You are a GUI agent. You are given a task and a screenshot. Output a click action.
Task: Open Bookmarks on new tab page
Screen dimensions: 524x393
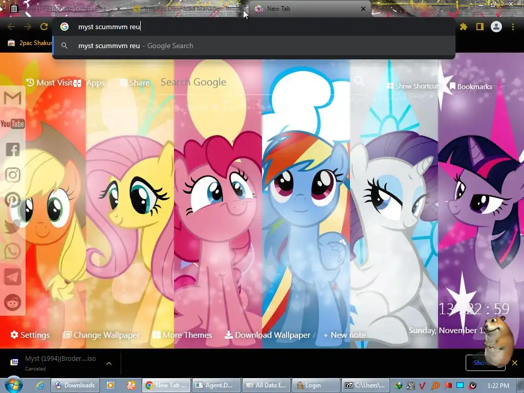click(471, 86)
